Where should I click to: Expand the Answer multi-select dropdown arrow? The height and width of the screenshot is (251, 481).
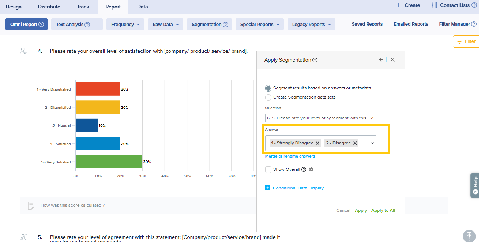click(372, 143)
